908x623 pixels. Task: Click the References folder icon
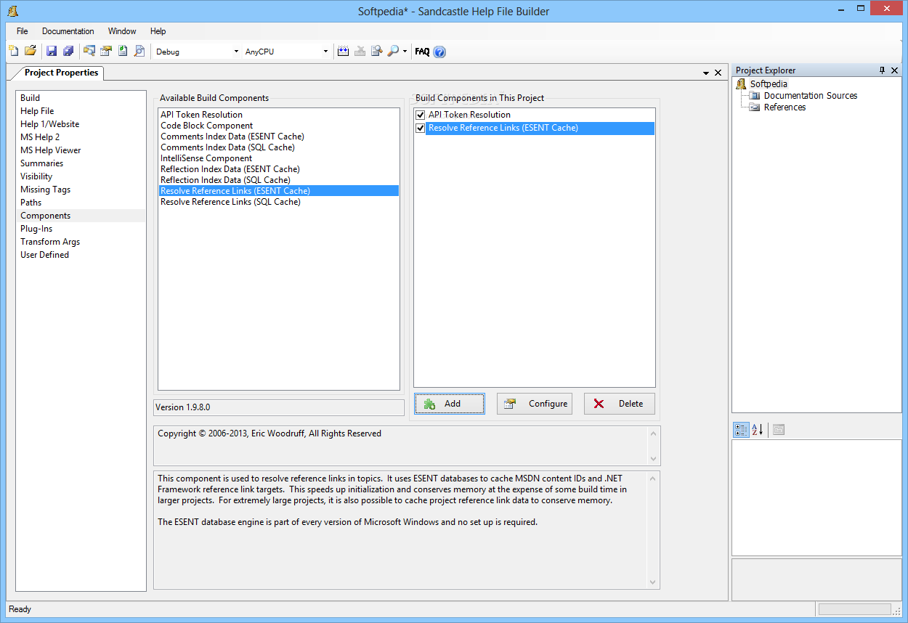(755, 107)
